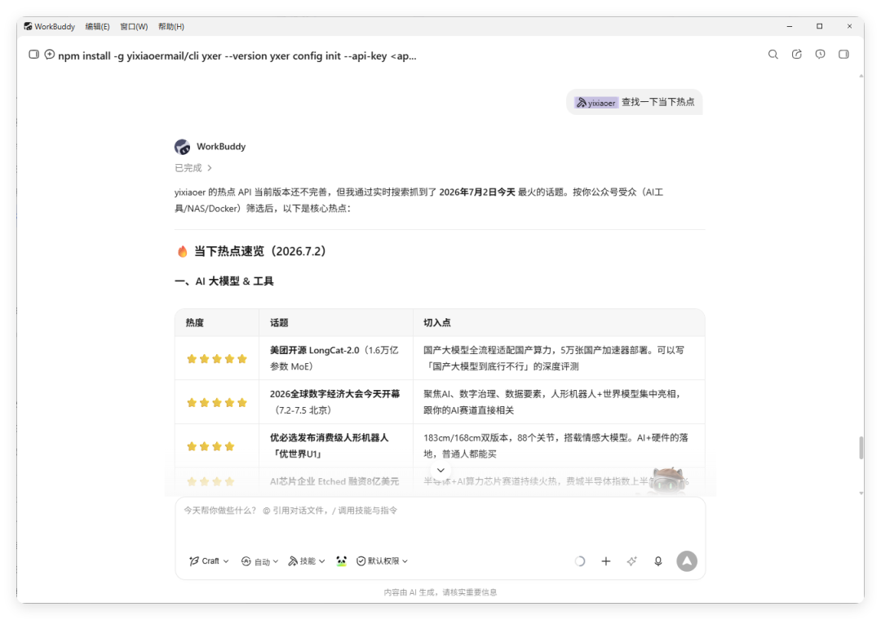Click the conversation title starting with npm install
This screenshot has width=881, height=620.
tap(237, 55)
